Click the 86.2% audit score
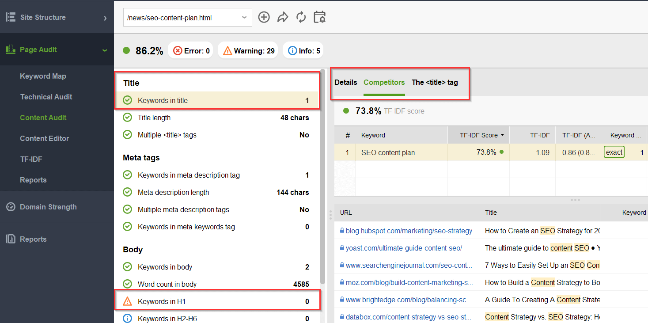The height and width of the screenshot is (323, 648). [149, 51]
